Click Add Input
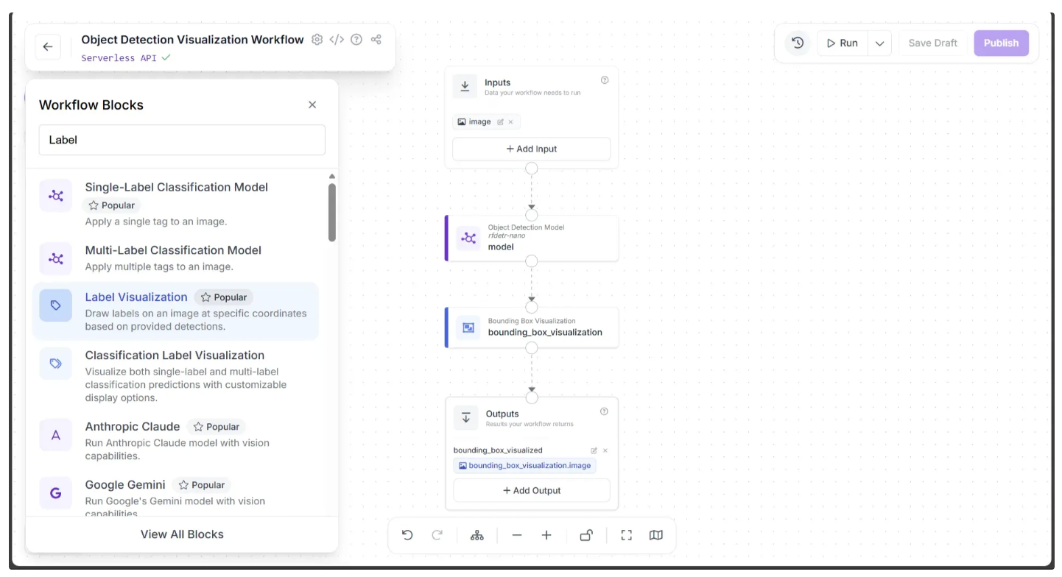Screen dimensions: 1062x577 [531, 149]
